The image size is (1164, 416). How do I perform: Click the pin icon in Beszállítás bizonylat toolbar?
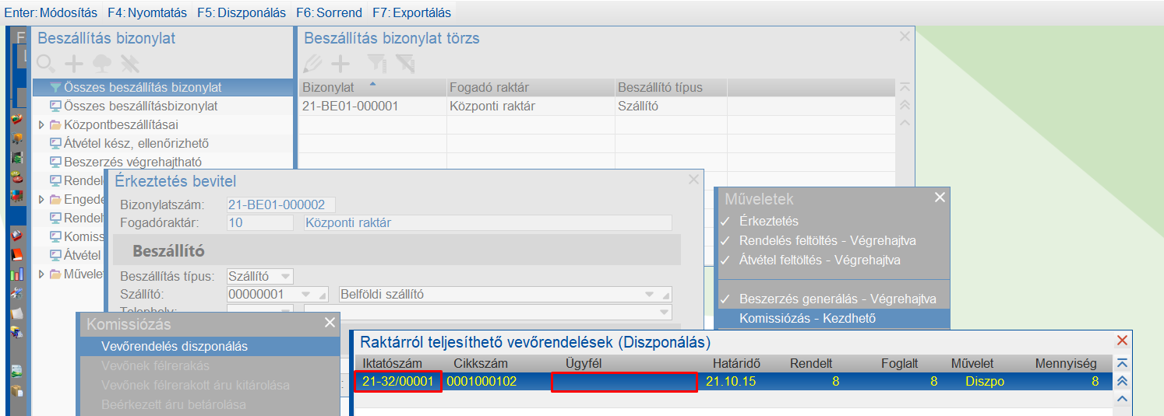click(129, 64)
